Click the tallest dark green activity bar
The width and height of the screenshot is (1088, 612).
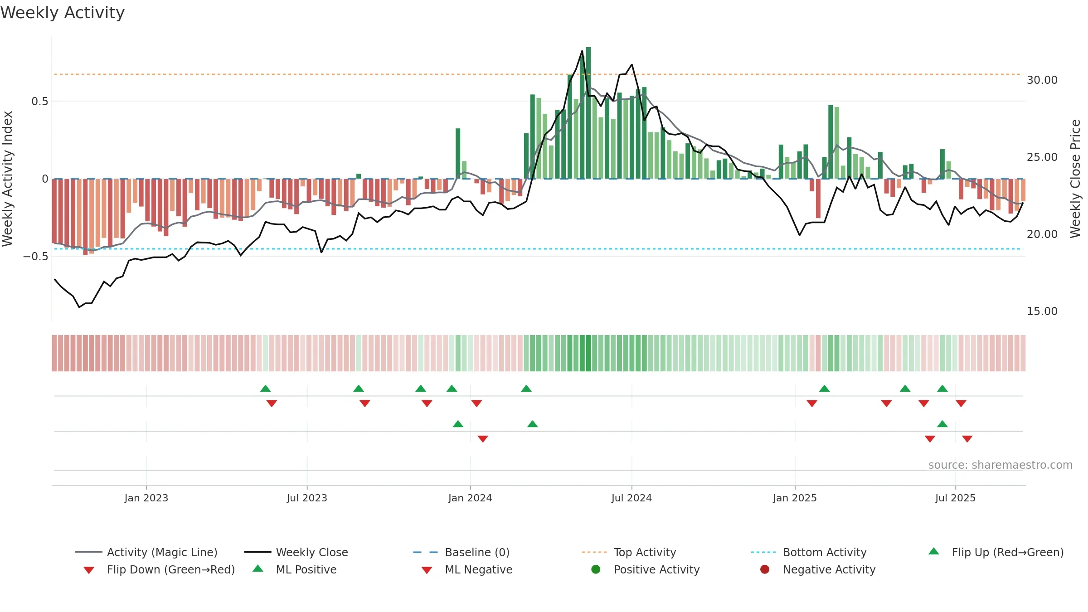[x=588, y=113]
